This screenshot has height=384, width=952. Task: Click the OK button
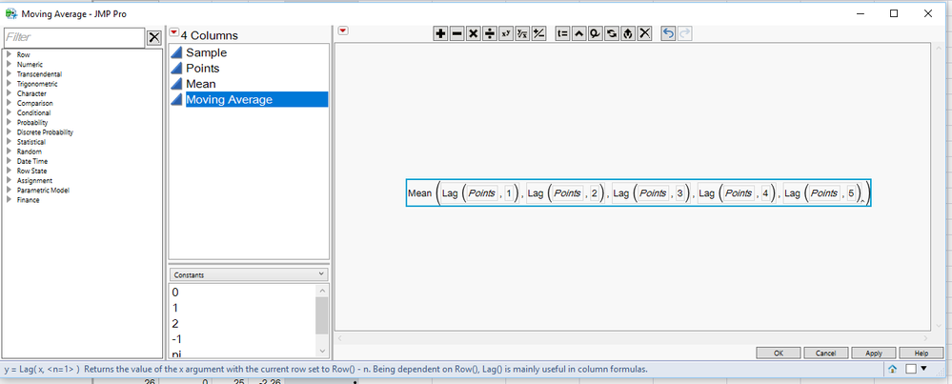(x=779, y=354)
